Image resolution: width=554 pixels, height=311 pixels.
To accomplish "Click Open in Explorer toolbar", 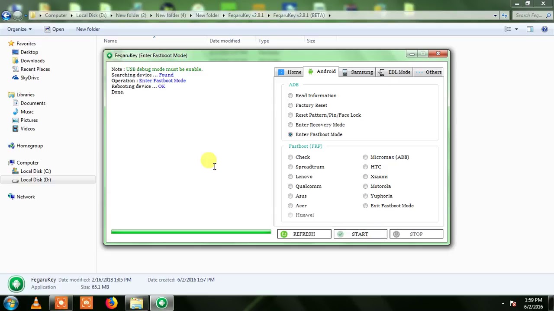I will (55, 29).
